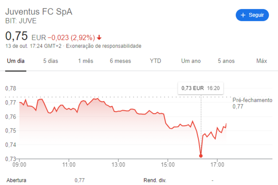Click the red data point on chart
This screenshot has width=278, height=185.
pos(201,156)
